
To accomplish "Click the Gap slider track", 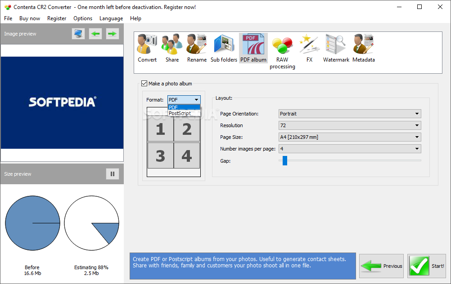I will click(350, 160).
